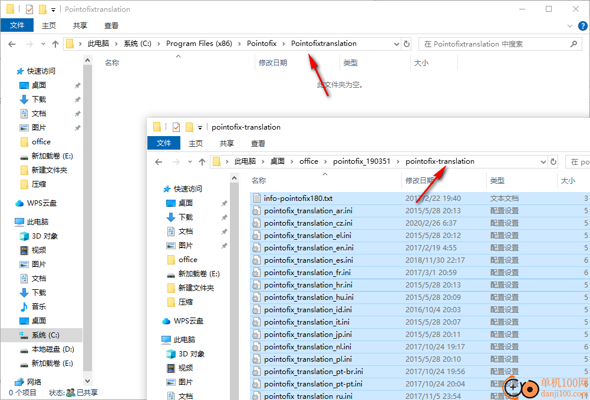This screenshot has width=590, height=400.
Task: Open the 查看 tab in Pointofixtranslation window
Action: pos(111,25)
